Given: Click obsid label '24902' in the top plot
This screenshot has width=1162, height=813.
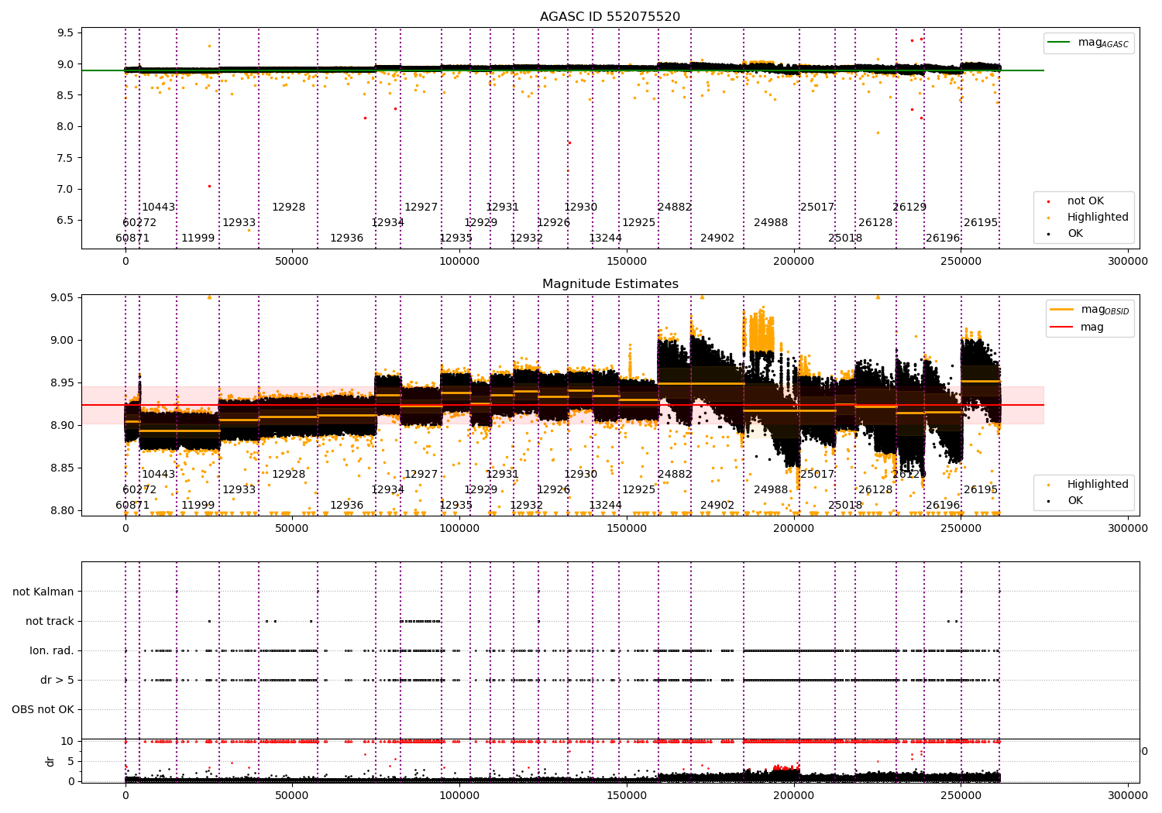Looking at the screenshot, I should coord(717,238).
